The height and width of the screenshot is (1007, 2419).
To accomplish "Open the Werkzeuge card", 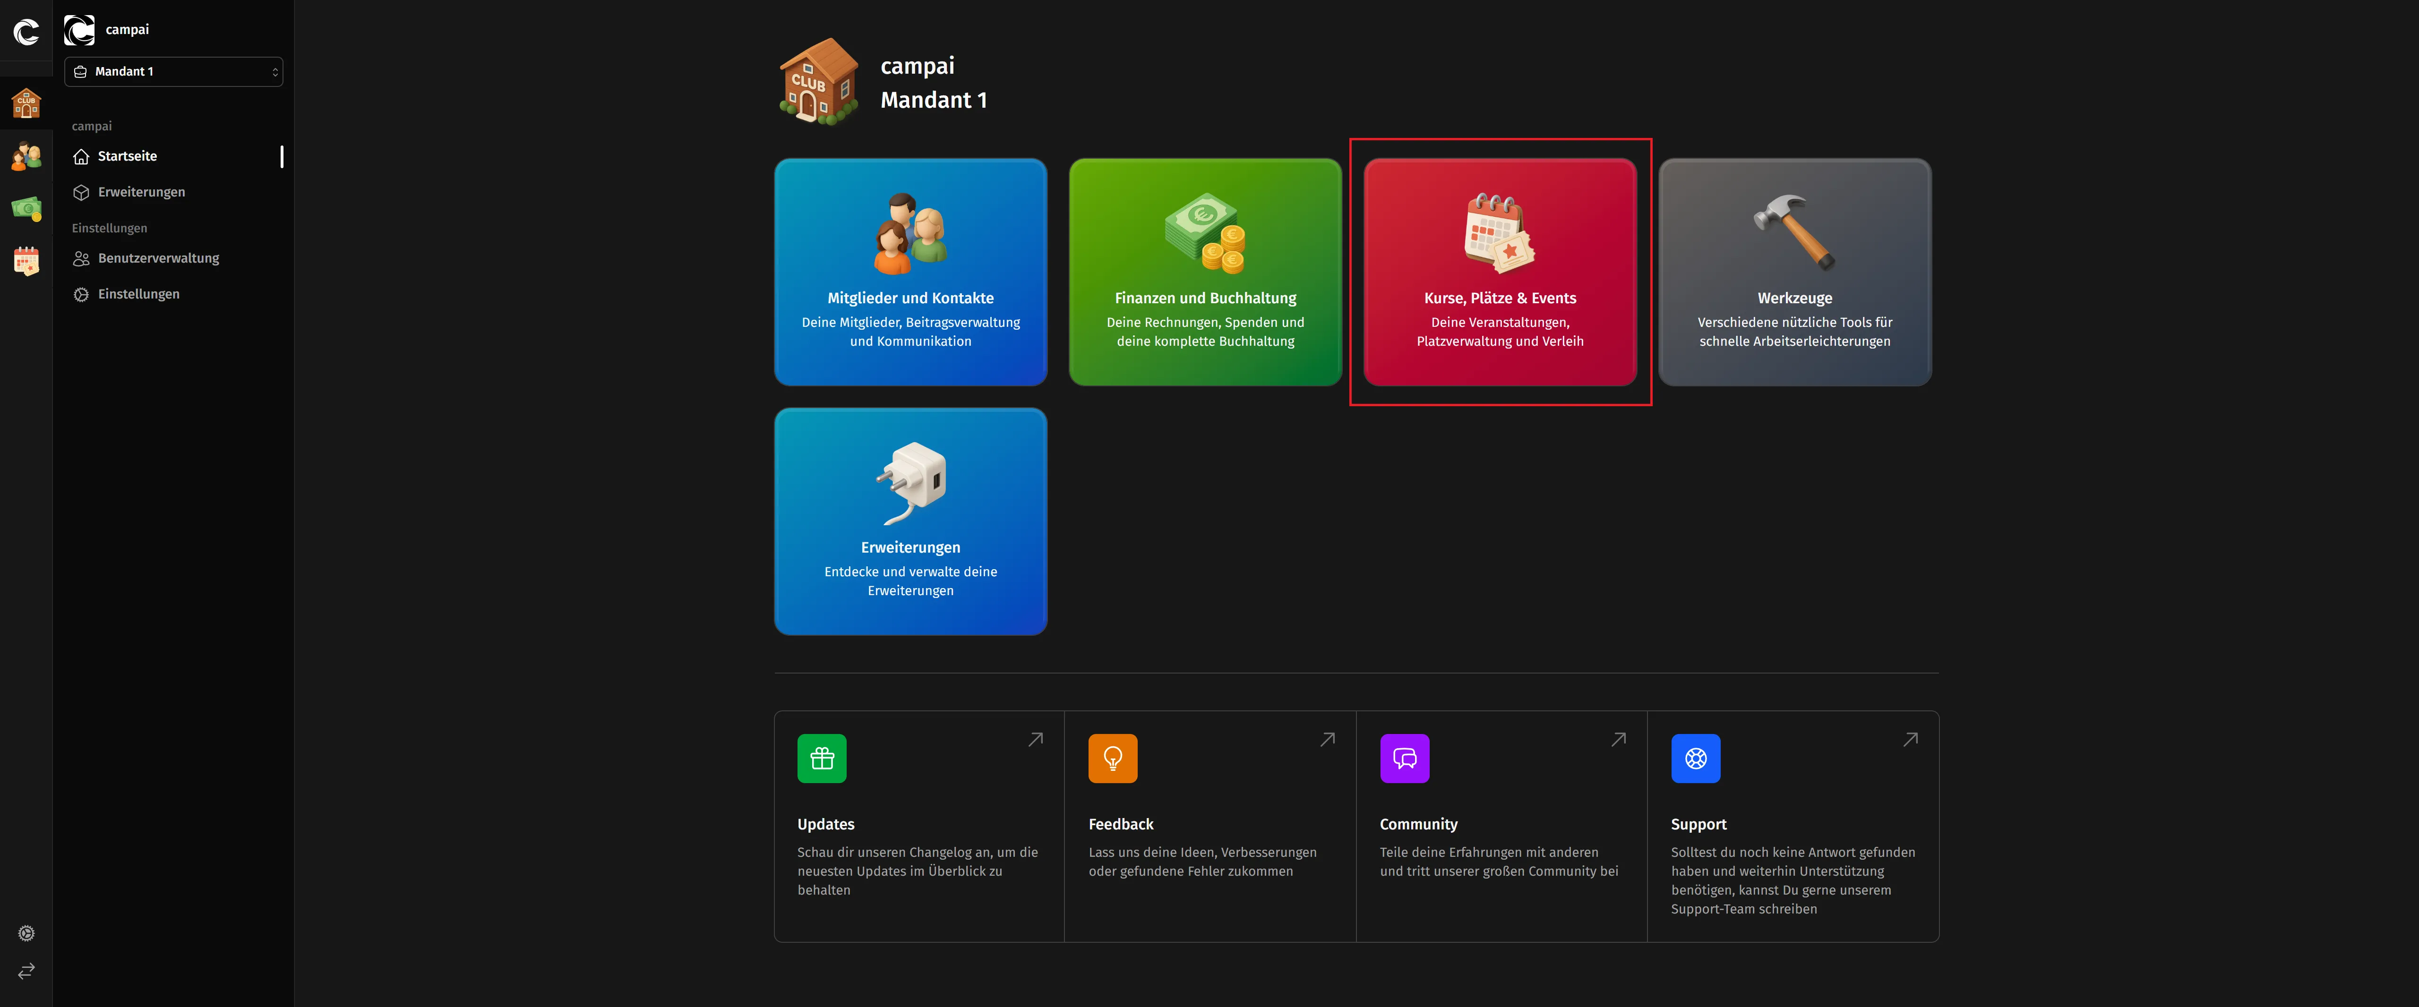I will pyautogui.click(x=1794, y=272).
